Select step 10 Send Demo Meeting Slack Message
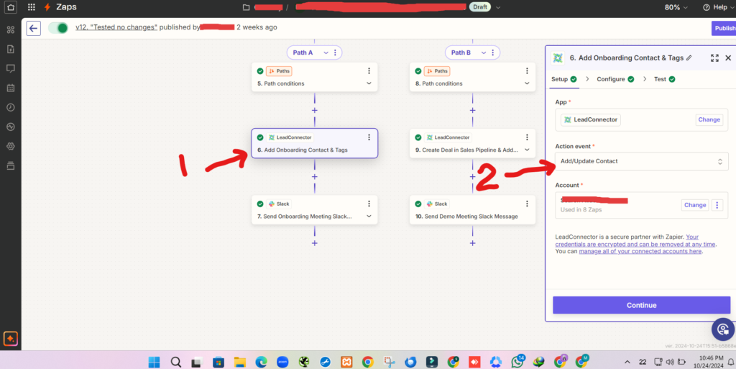The height and width of the screenshot is (369, 736). 472,210
